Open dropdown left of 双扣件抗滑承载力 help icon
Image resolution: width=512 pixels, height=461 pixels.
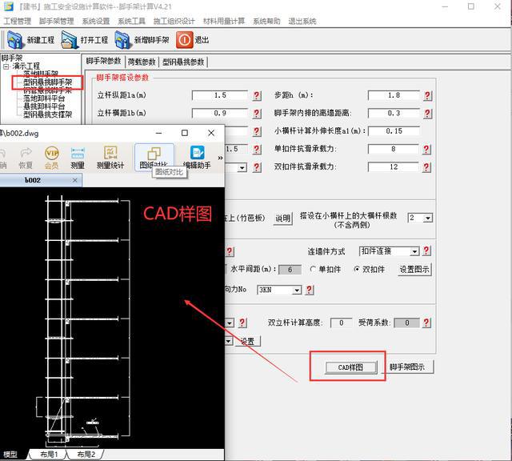(242, 167)
